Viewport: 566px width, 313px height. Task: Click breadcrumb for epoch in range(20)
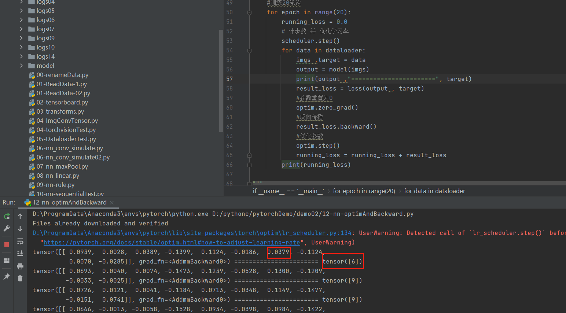[364, 191]
